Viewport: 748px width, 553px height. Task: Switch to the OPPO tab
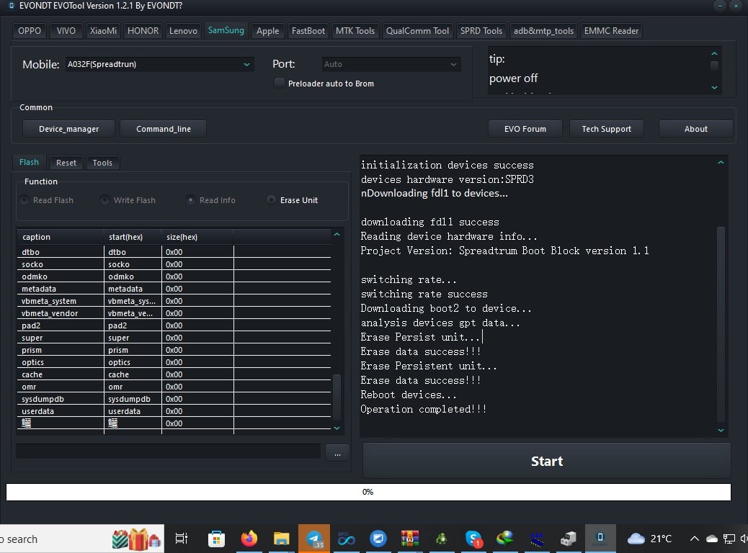coord(30,30)
